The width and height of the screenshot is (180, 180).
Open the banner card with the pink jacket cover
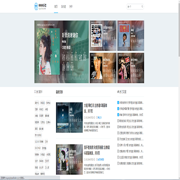pyautogui.click(x=130, y=68)
